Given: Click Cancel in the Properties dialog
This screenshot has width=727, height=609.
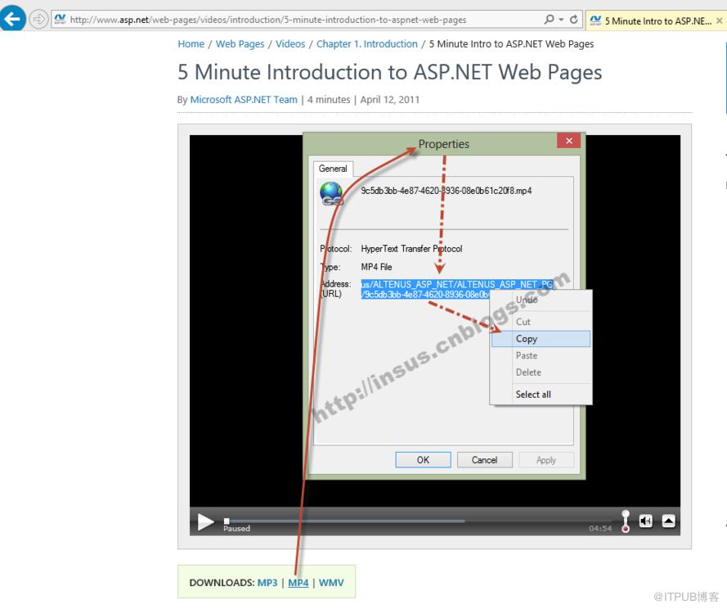Looking at the screenshot, I should (484, 460).
